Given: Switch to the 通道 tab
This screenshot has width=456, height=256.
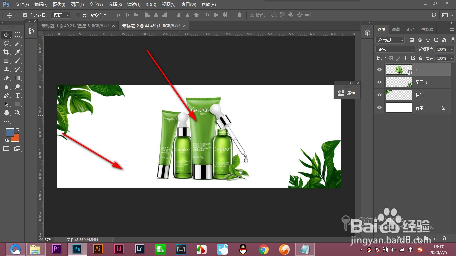Looking at the screenshot, I should click(x=396, y=29).
